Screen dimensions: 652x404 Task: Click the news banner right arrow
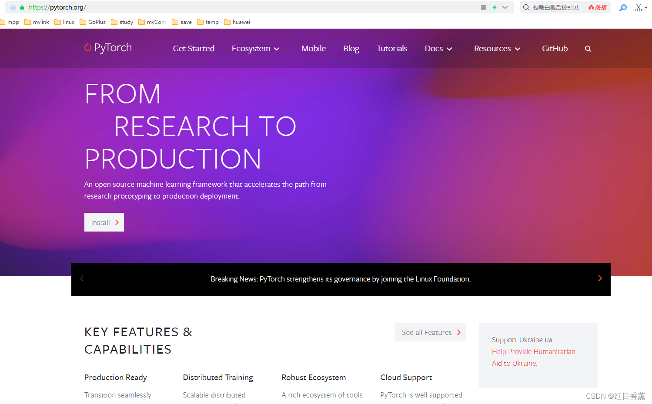[600, 278]
